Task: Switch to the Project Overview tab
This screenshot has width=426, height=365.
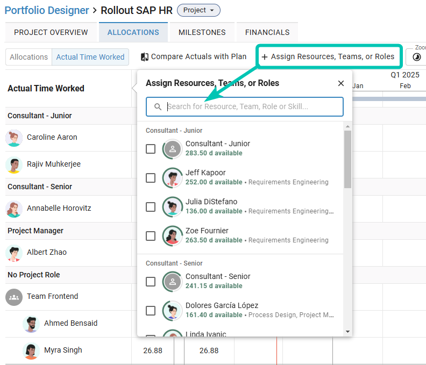Action: (x=51, y=32)
